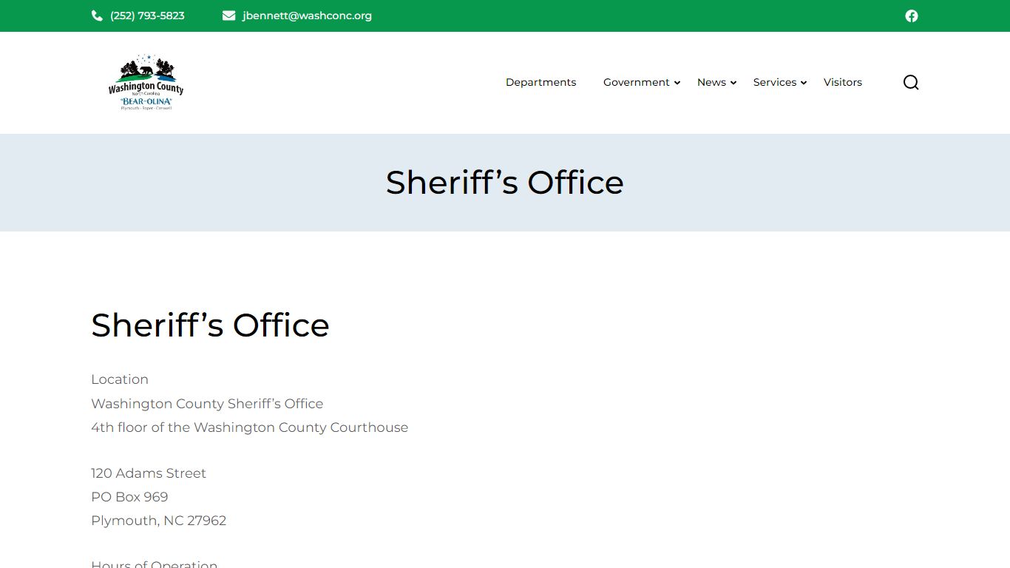The width and height of the screenshot is (1010, 568).
Task: Open the Facebook page icon
Action: pos(912,16)
